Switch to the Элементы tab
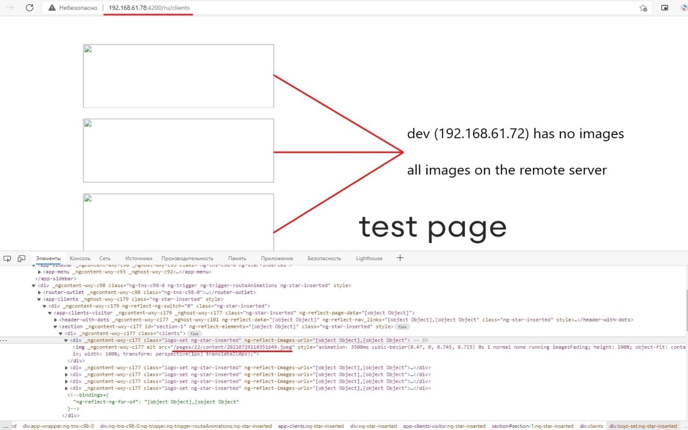Screen dimensions: 688x430 coord(48,259)
